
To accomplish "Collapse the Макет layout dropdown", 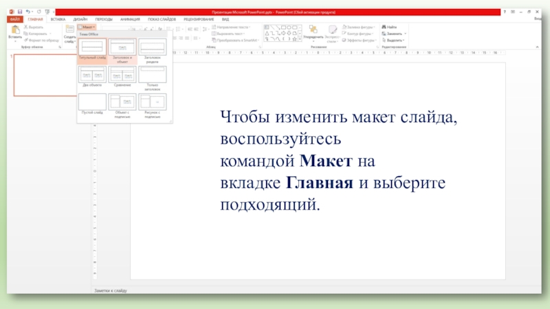I will [87, 27].
